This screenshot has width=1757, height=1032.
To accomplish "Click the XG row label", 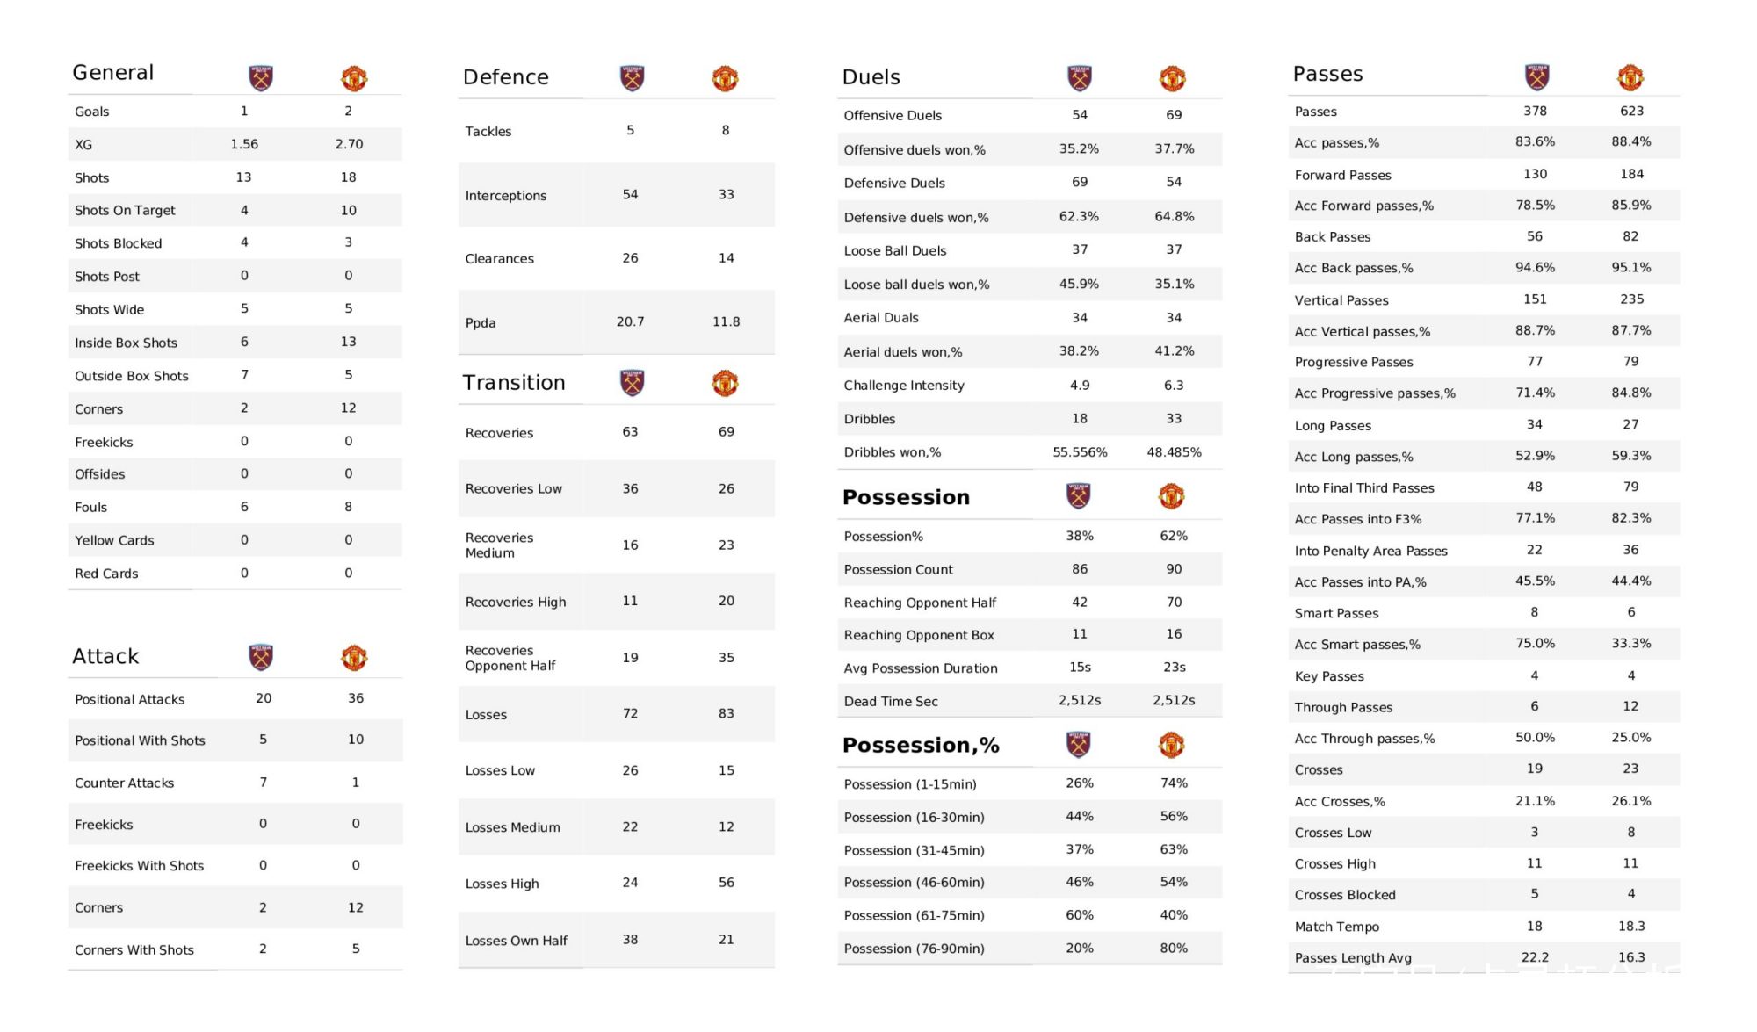I will pos(83,145).
